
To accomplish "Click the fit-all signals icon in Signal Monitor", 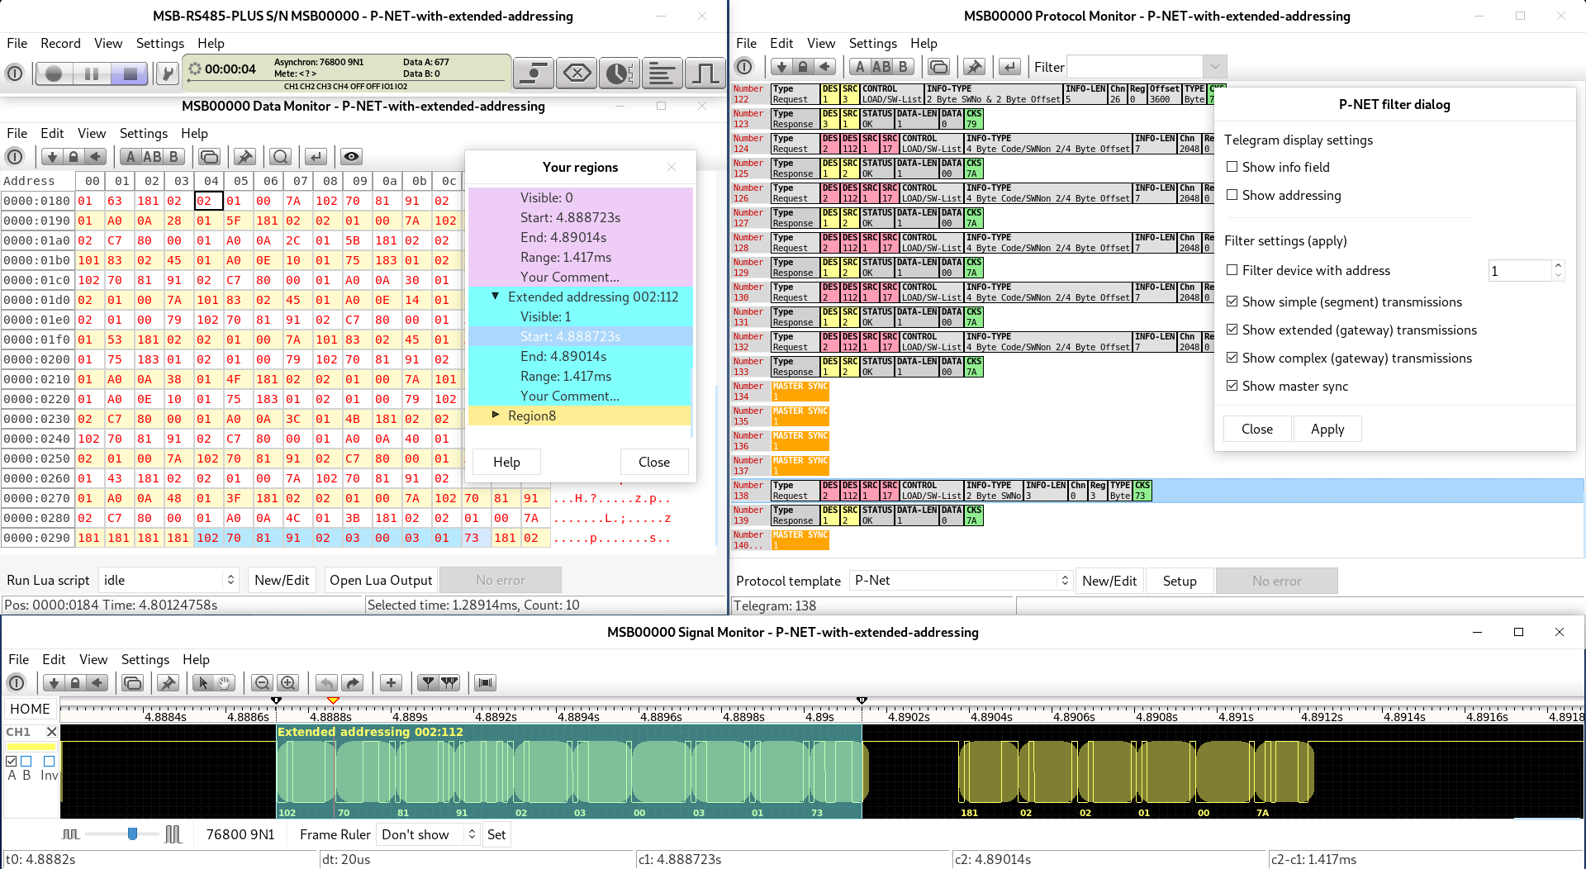I will point(486,683).
